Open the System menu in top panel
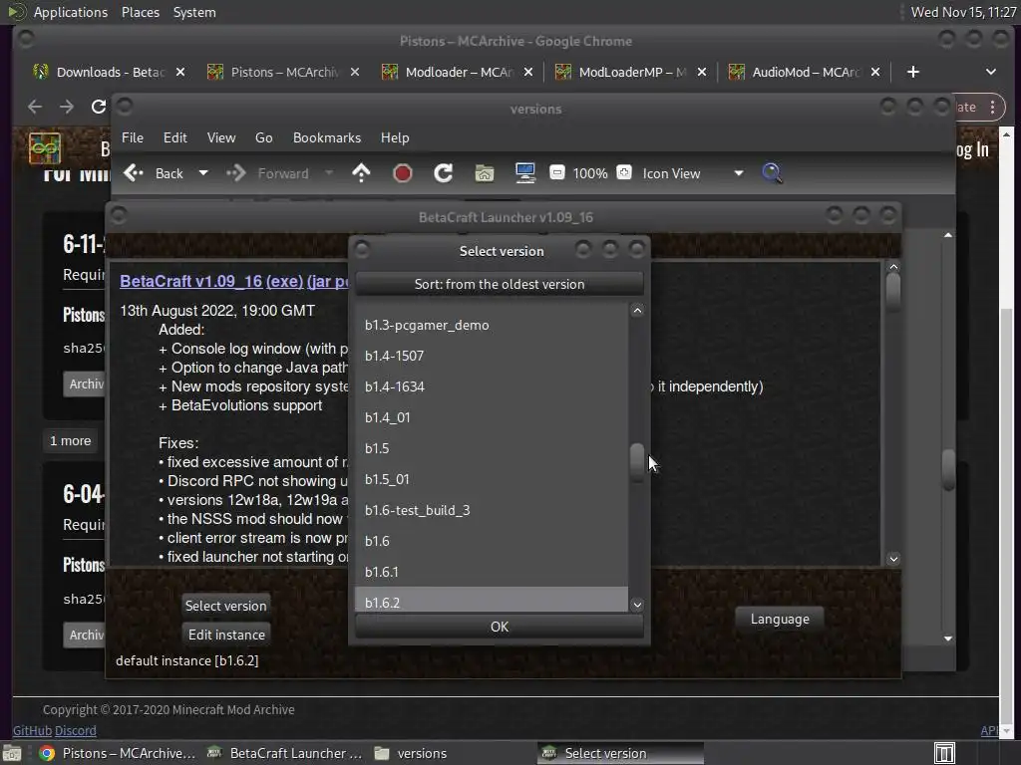Image resolution: width=1021 pixels, height=765 pixels. click(194, 12)
